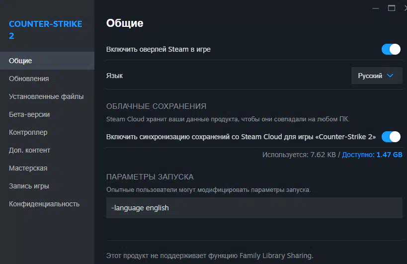The height and width of the screenshot is (264, 407).
Task: Click the COUNTER-STRIKE 2 title
Action: click(45, 30)
